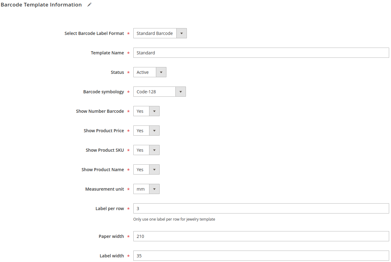Expand the Barcode symbology Code-128 dropdown
This screenshot has width=391, height=262.
tap(160, 92)
